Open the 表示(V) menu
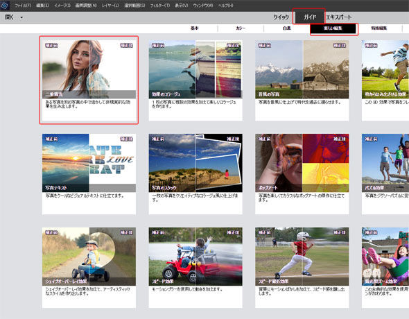Viewport: 409px width, 319px height. (182, 6)
